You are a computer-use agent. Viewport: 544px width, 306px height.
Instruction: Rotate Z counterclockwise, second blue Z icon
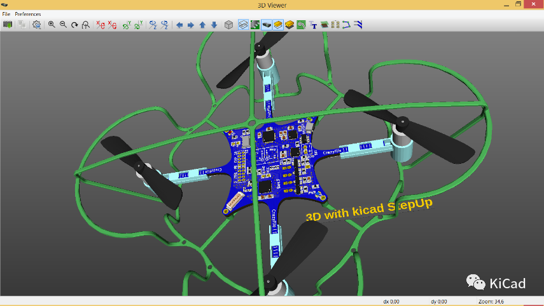pos(164,25)
